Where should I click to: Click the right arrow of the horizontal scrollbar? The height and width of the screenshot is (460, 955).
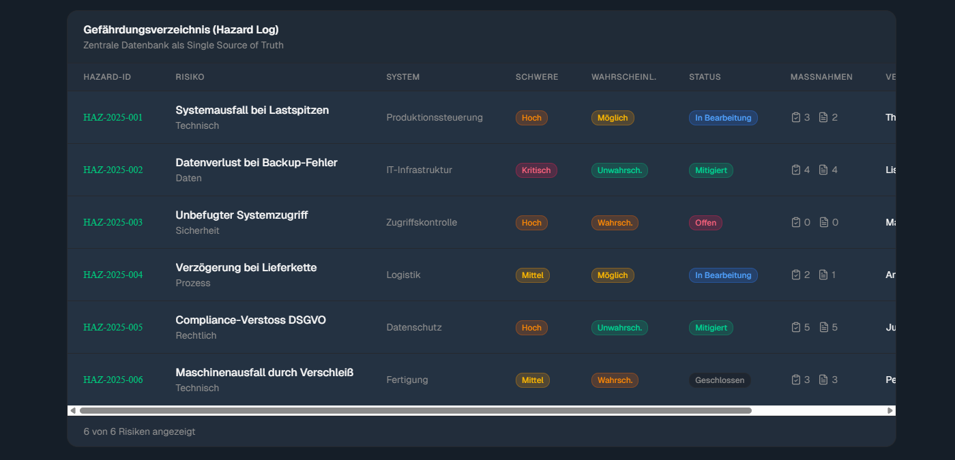pos(890,410)
